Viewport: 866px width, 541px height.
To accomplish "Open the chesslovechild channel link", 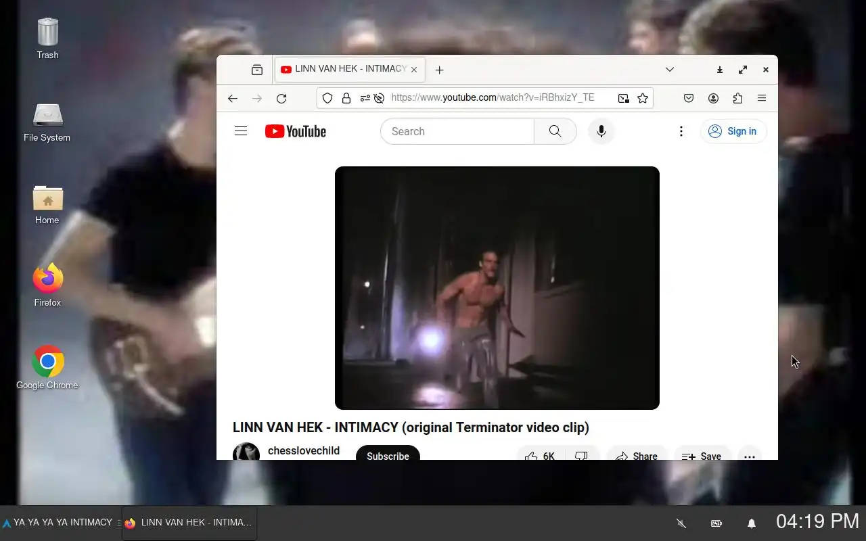I will click(x=304, y=450).
